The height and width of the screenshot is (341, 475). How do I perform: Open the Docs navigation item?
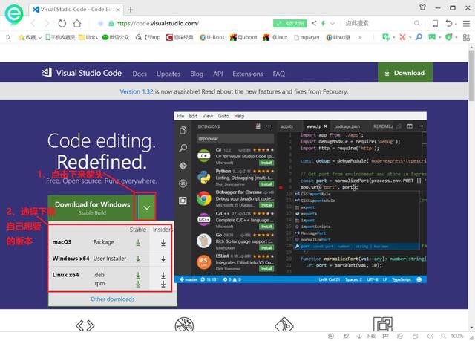[140, 74]
